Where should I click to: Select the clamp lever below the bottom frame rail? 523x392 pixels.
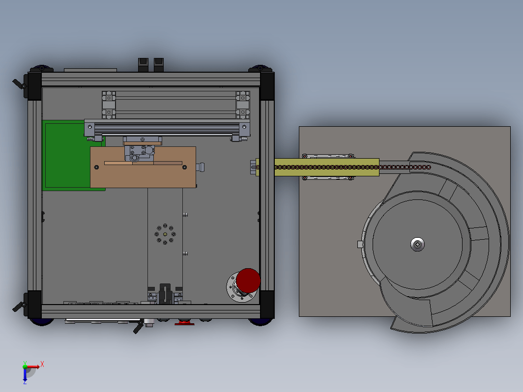pos(139,327)
